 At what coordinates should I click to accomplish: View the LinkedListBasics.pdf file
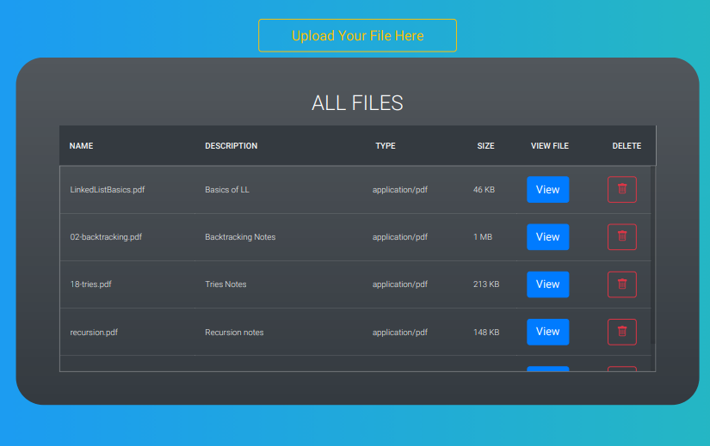pyautogui.click(x=548, y=190)
